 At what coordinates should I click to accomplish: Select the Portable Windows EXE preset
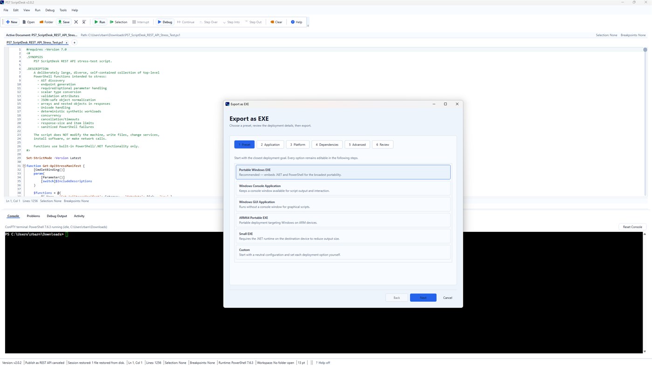[343, 172]
